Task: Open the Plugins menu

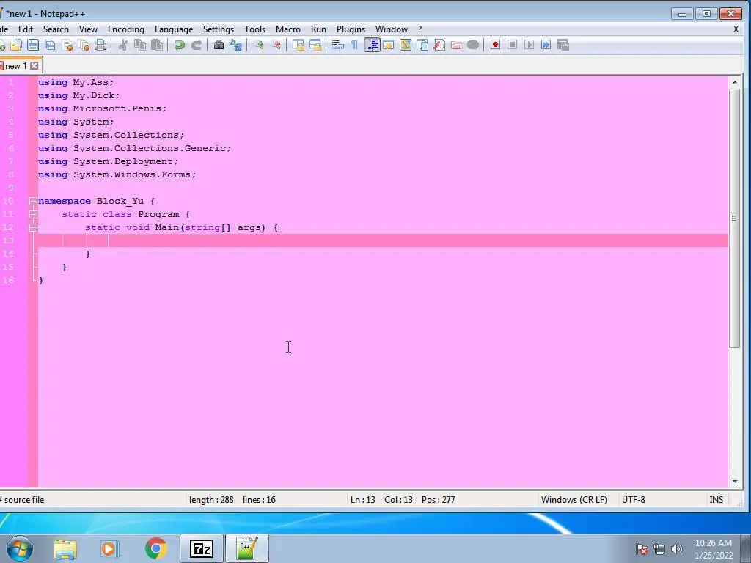Action: [351, 29]
